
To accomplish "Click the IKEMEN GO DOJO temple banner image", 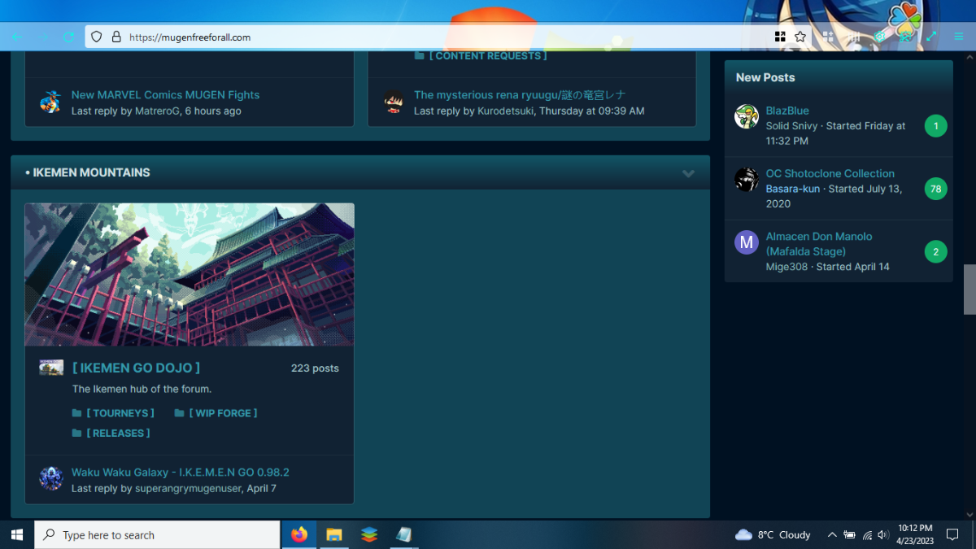I will [x=190, y=274].
